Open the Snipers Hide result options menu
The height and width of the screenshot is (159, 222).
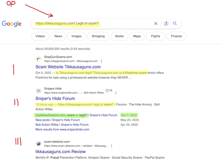(116, 93)
